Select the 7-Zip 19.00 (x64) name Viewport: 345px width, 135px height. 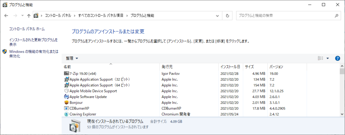(83, 74)
